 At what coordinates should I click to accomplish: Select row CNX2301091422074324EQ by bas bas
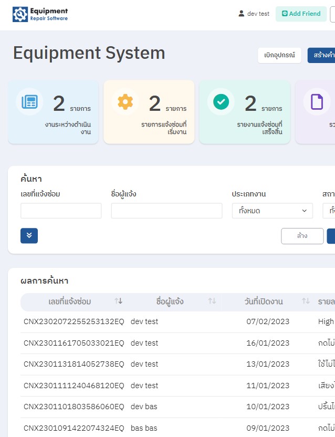coord(74,428)
